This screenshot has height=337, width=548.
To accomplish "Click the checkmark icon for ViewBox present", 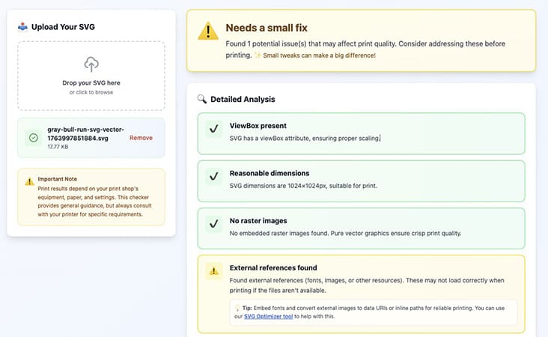I will (x=213, y=130).
